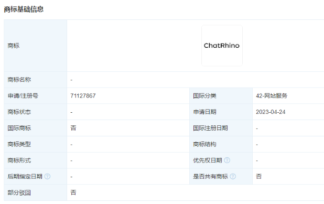Select application date 2023-04-24
This screenshot has width=324, height=204.
(271, 112)
